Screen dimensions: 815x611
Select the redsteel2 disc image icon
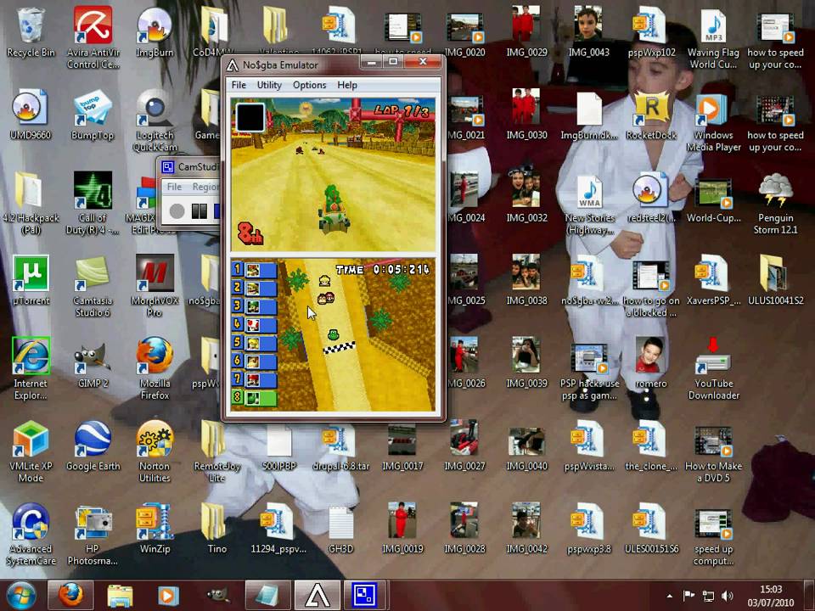pyautogui.click(x=651, y=198)
